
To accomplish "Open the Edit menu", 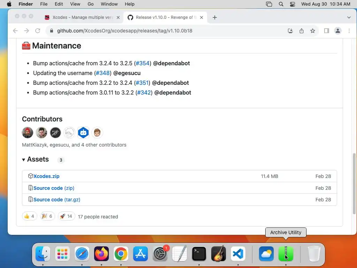I will coord(59,4).
